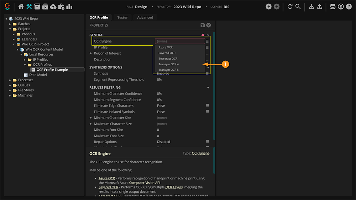Open the OCR Engine dropdown field
The width and height of the screenshot is (356, 200).
coord(180,41)
